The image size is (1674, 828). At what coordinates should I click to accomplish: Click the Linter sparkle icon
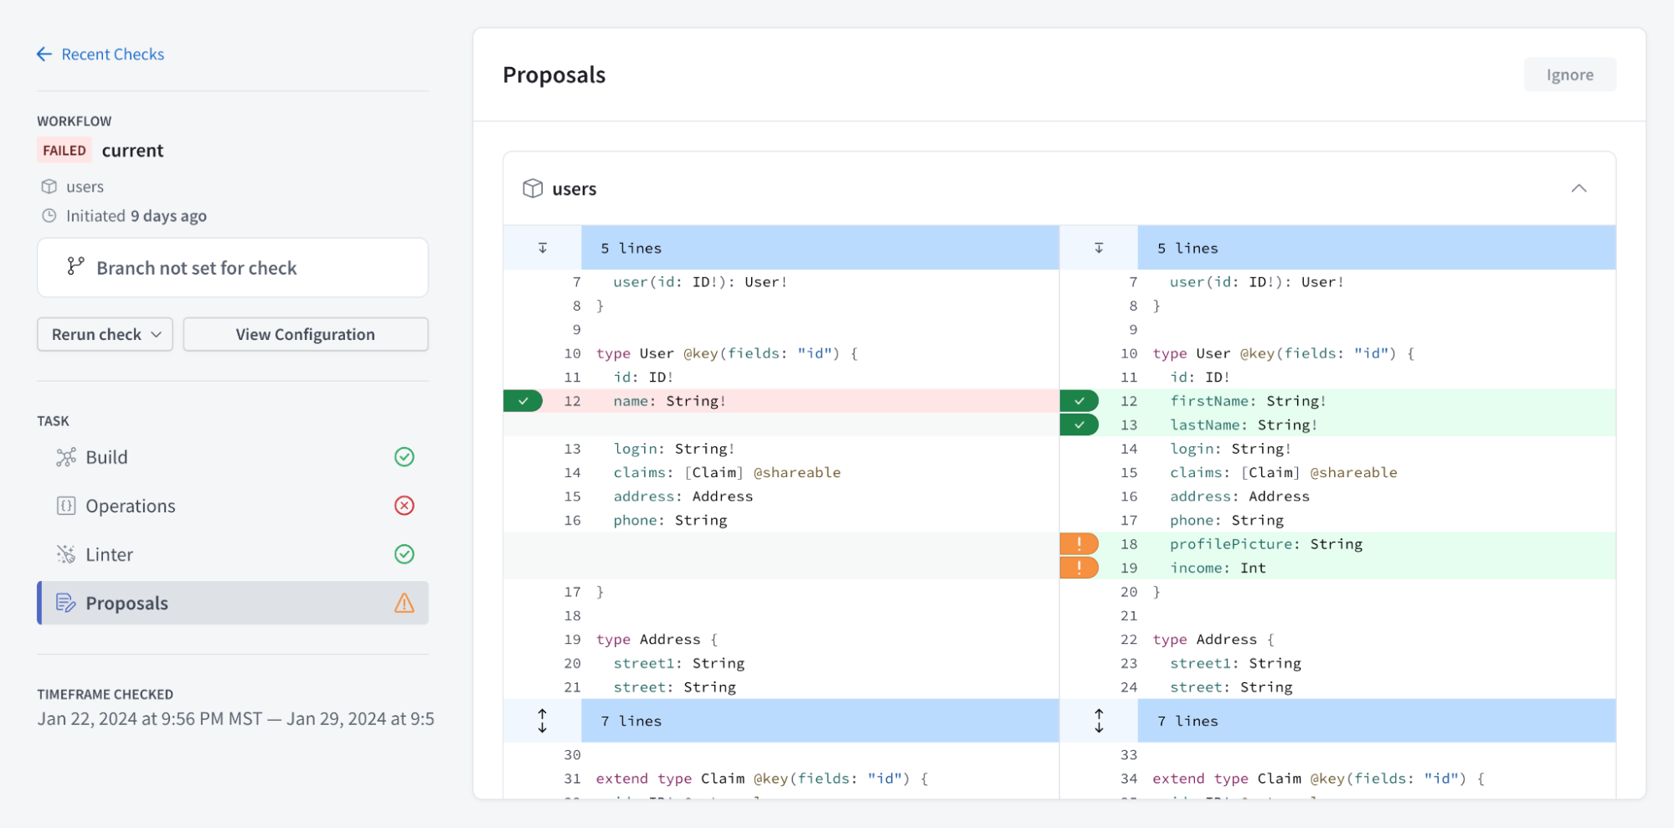66,554
